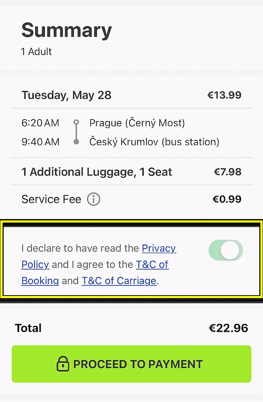Tap the 1 Additional Luggage, 1 Seat row

[97, 172]
